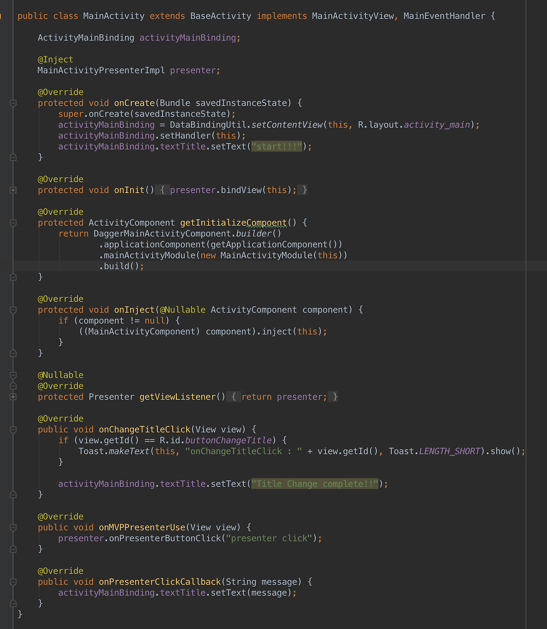Image resolution: width=547 pixels, height=629 pixels.
Task: Unfold the collapsed 'return presenter;' body
Action: [x=282, y=397]
